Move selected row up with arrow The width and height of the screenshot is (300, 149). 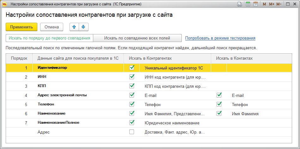(75, 27)
